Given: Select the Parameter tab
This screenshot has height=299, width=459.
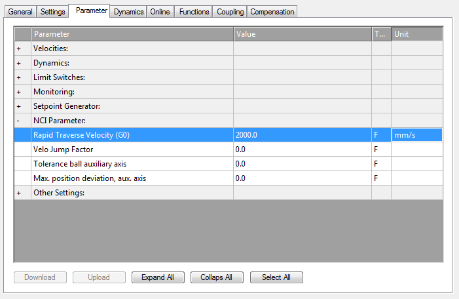Looking at the screenshot, I should click(89, 11).
